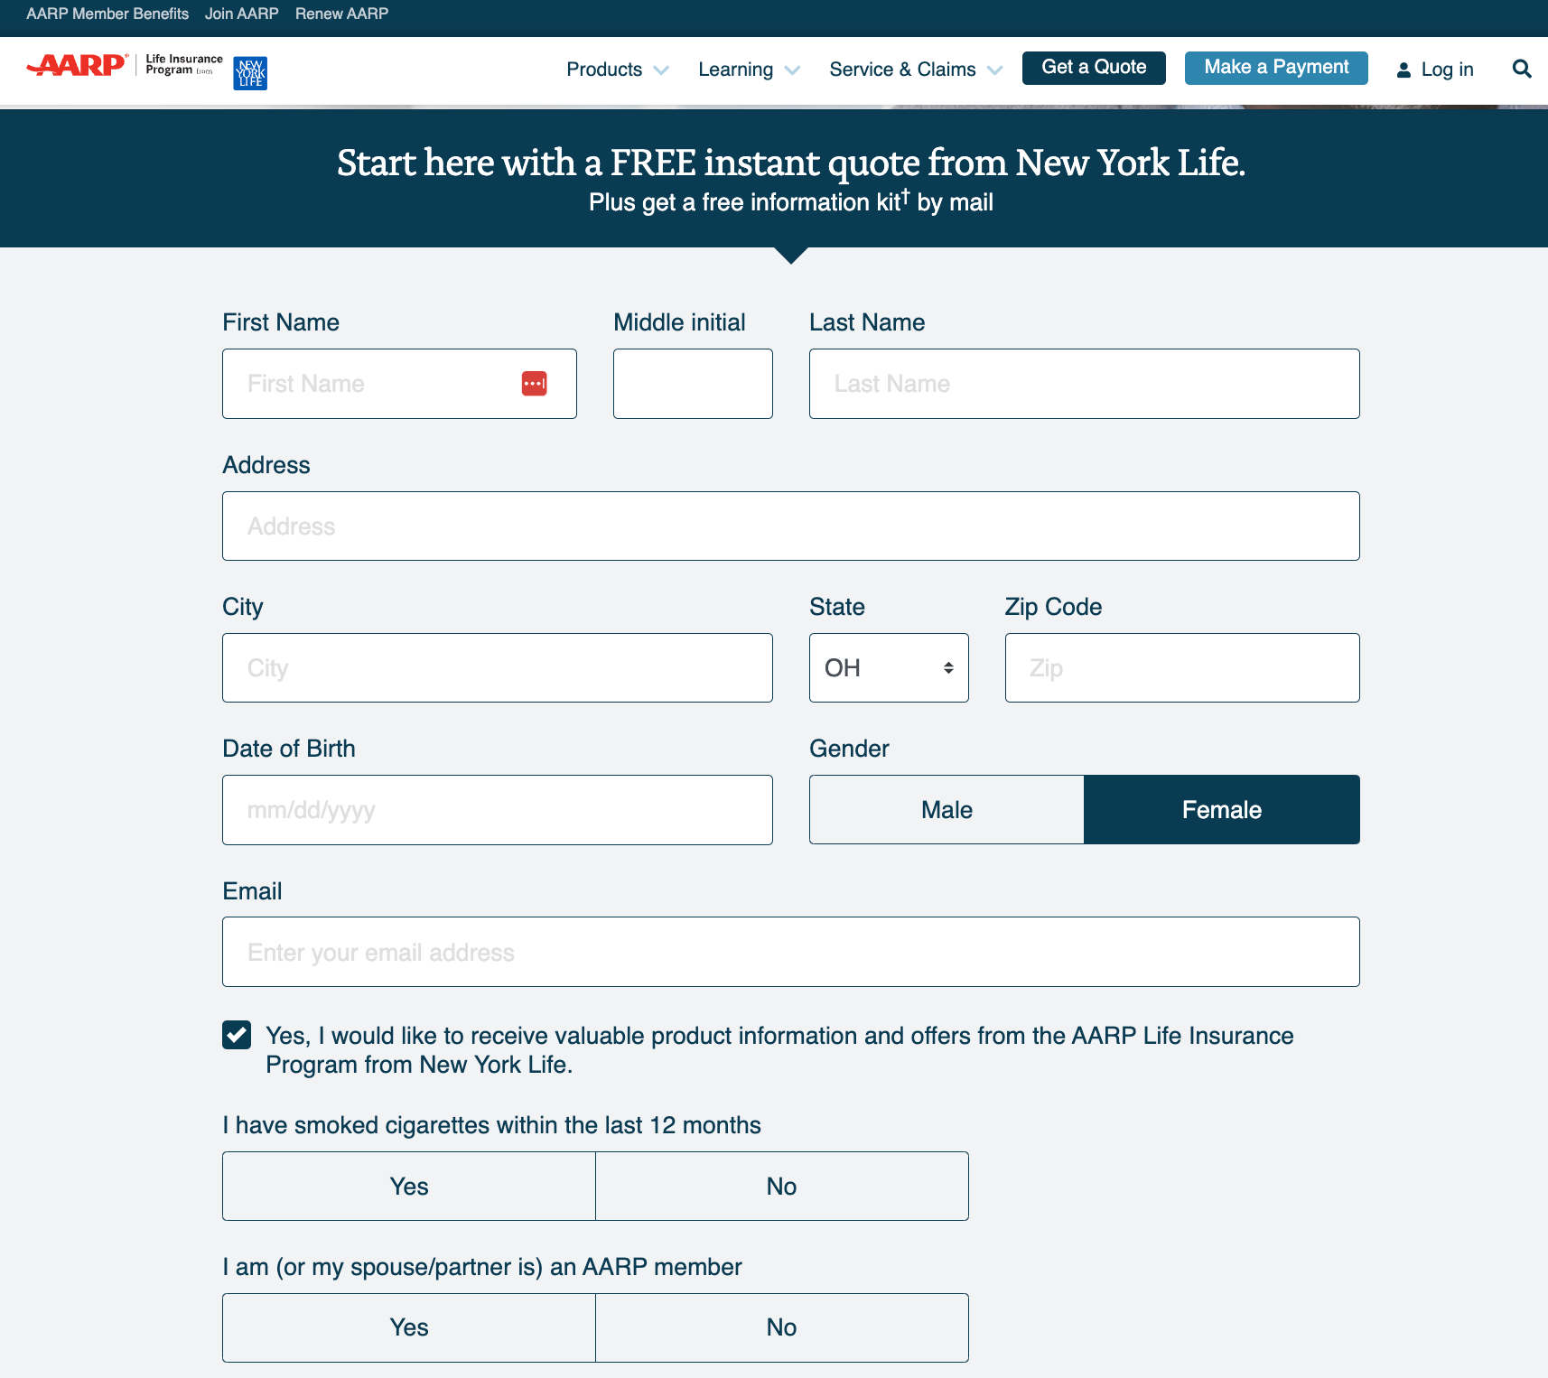Select Female gender option
This screenshot has width=1548, height=1378.
coord(1222,810)
